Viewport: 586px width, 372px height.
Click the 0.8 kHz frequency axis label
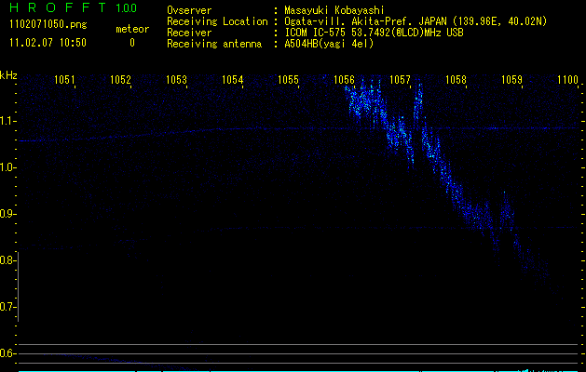(7, 260)
